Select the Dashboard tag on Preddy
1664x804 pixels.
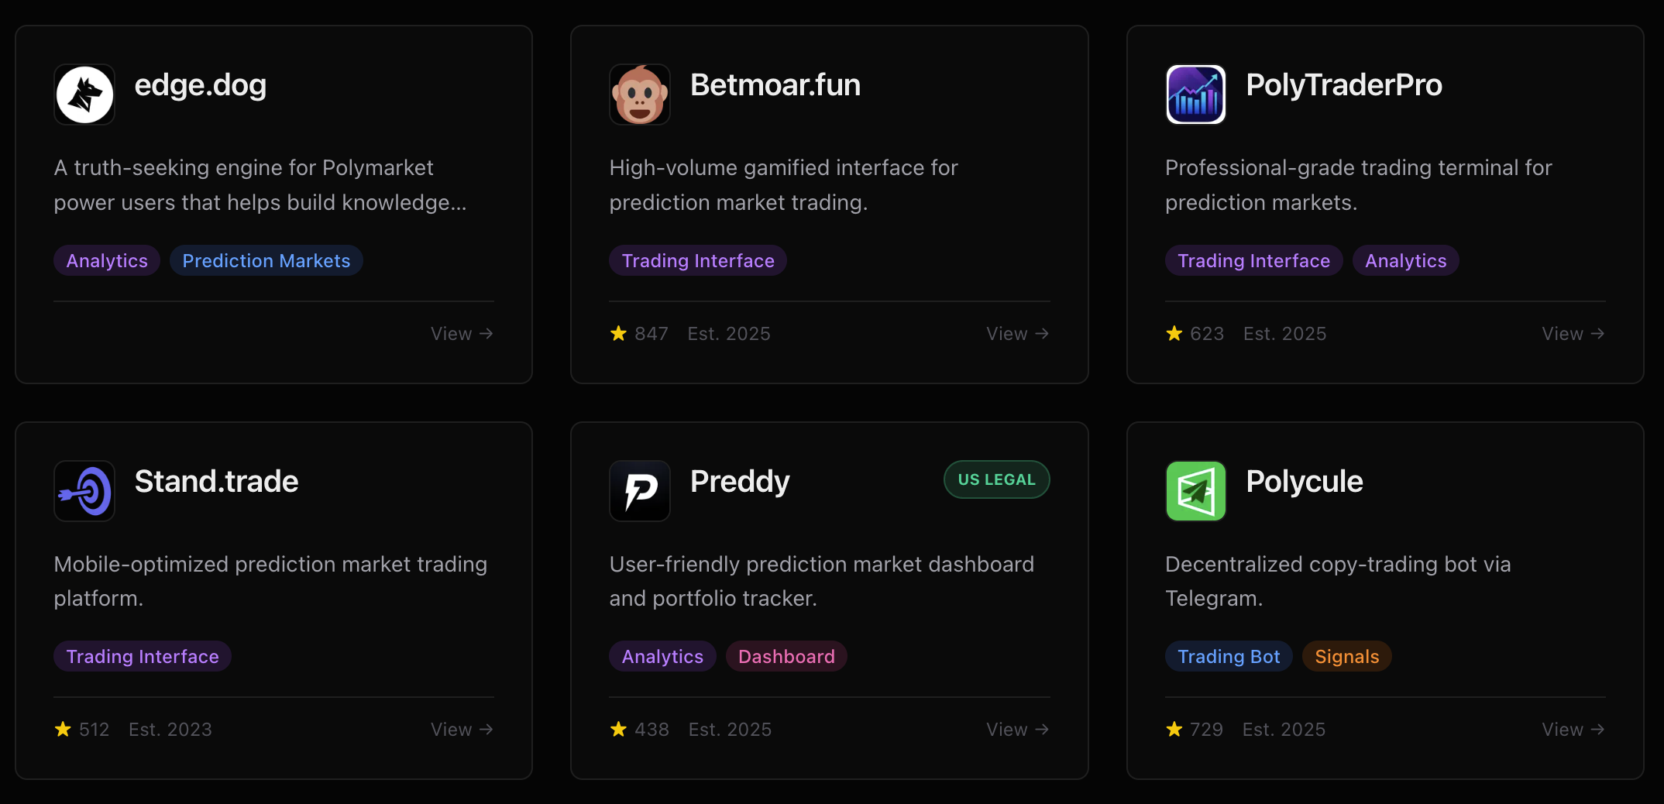click(x=786, y=657)
